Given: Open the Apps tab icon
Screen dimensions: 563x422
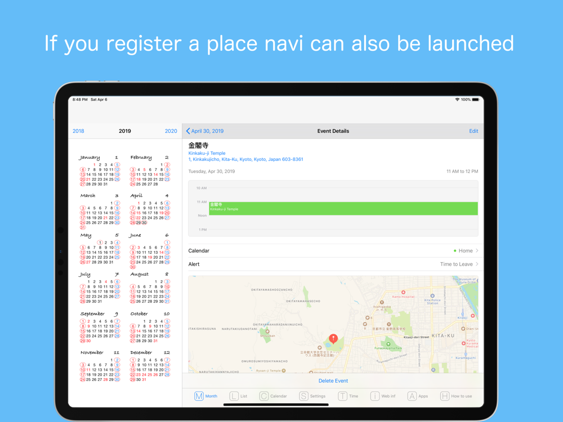Looking at the screenshot, I should coord(412,396).
